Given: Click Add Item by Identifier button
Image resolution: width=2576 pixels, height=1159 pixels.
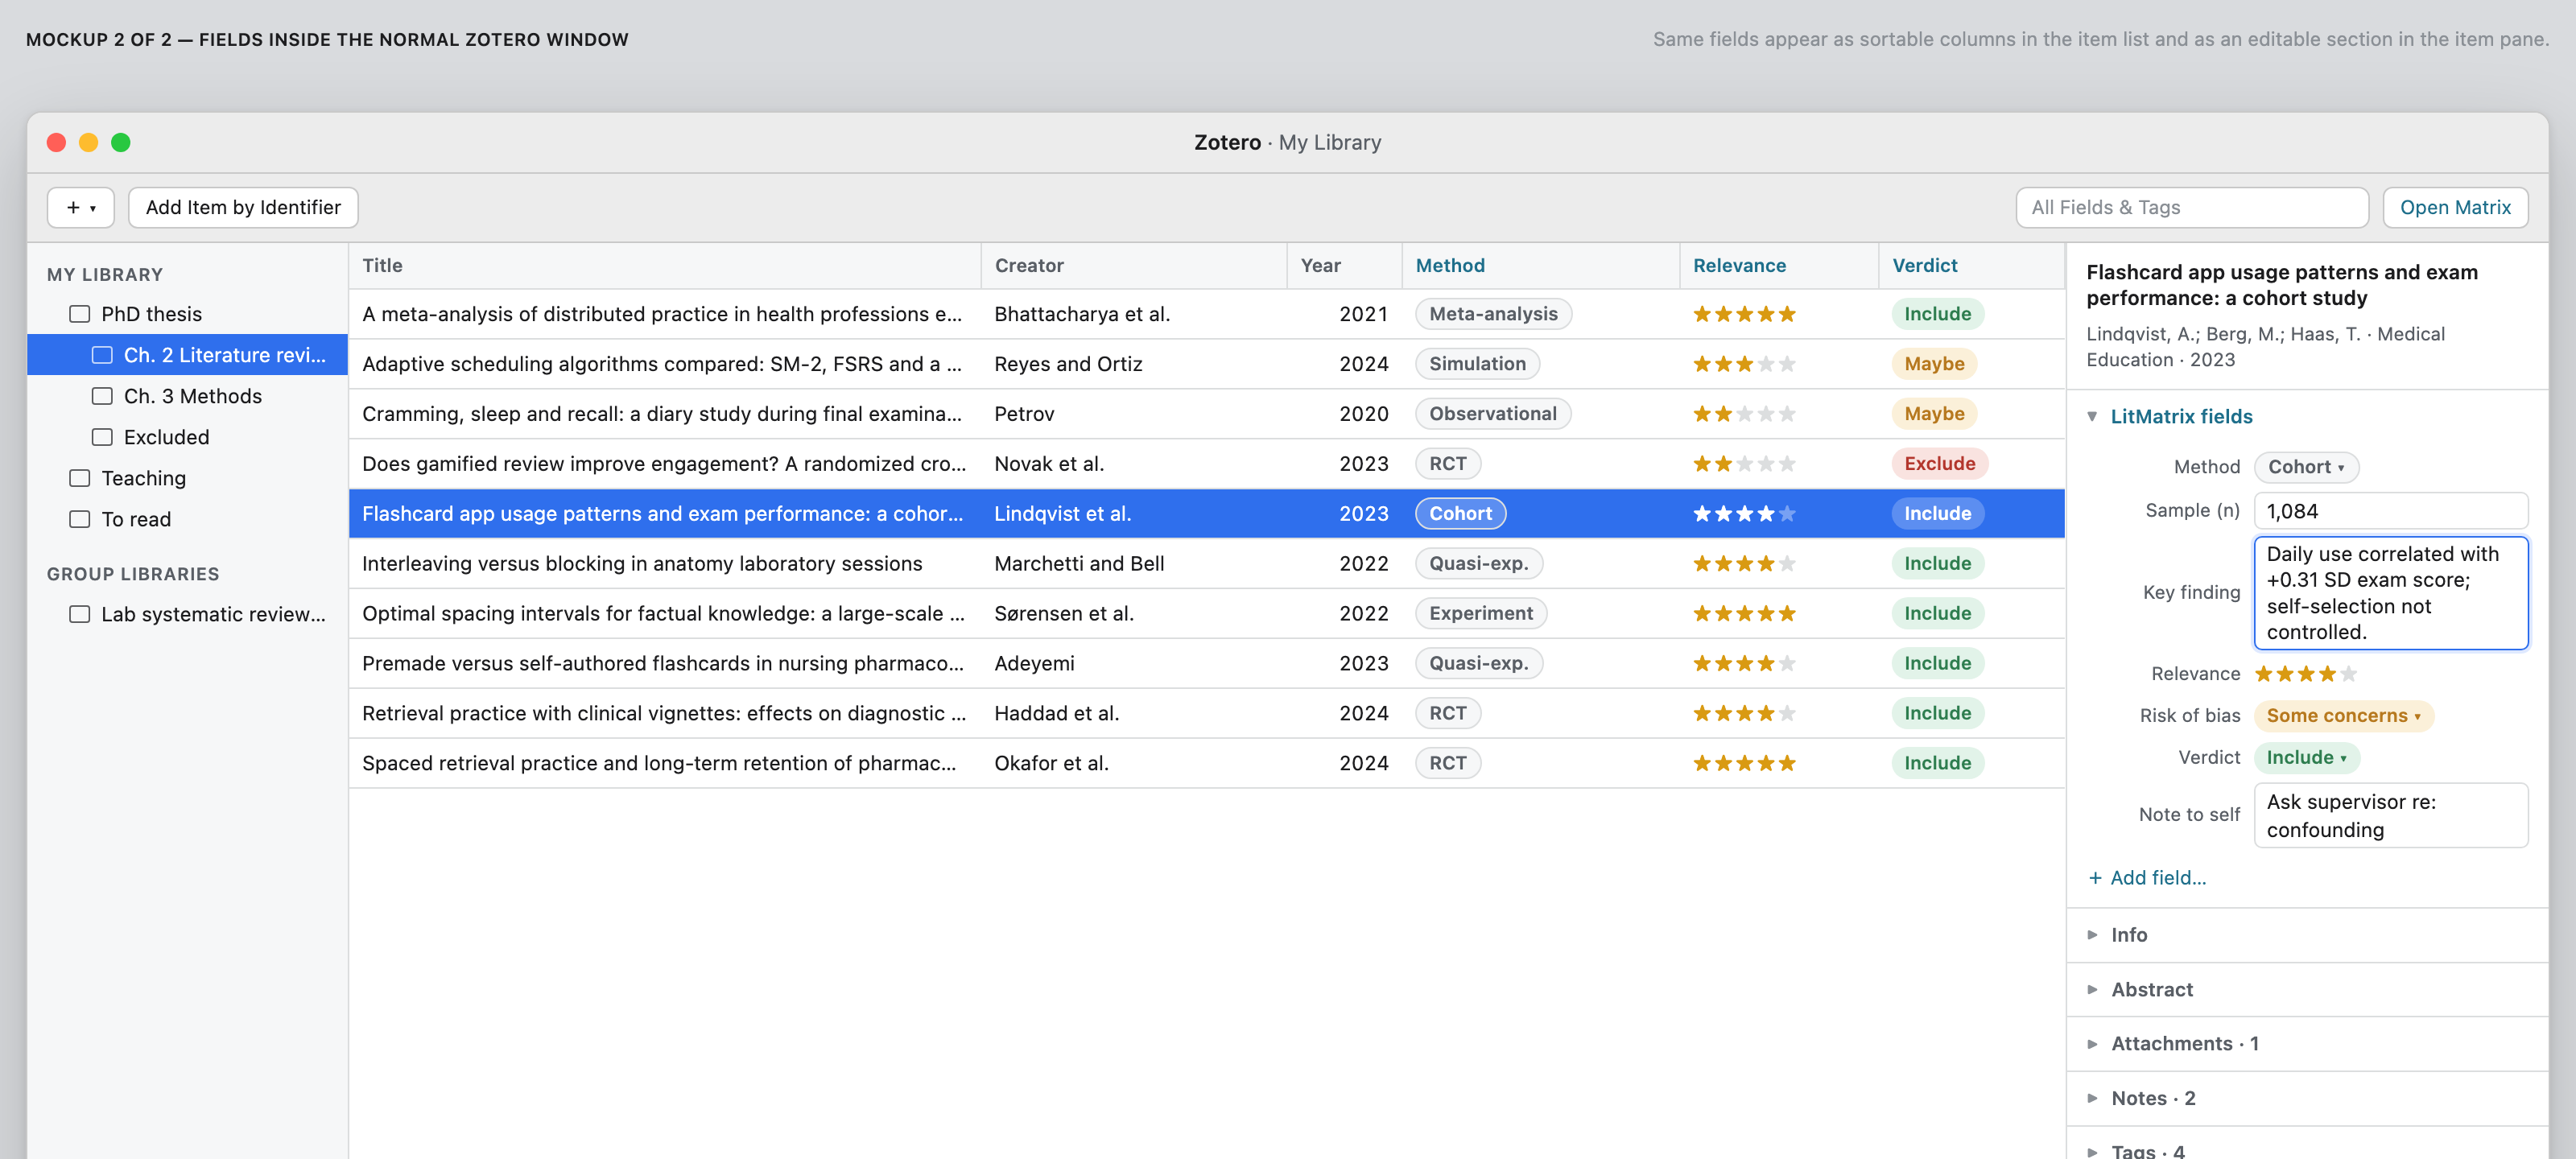Looking at the screenshot, I should coord(243,207).
